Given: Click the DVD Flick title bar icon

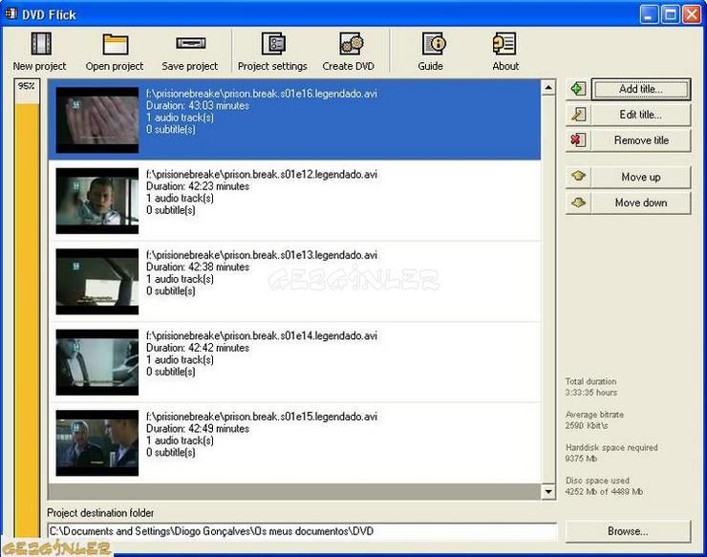Looking at the screenshot, I should point(11,14).
